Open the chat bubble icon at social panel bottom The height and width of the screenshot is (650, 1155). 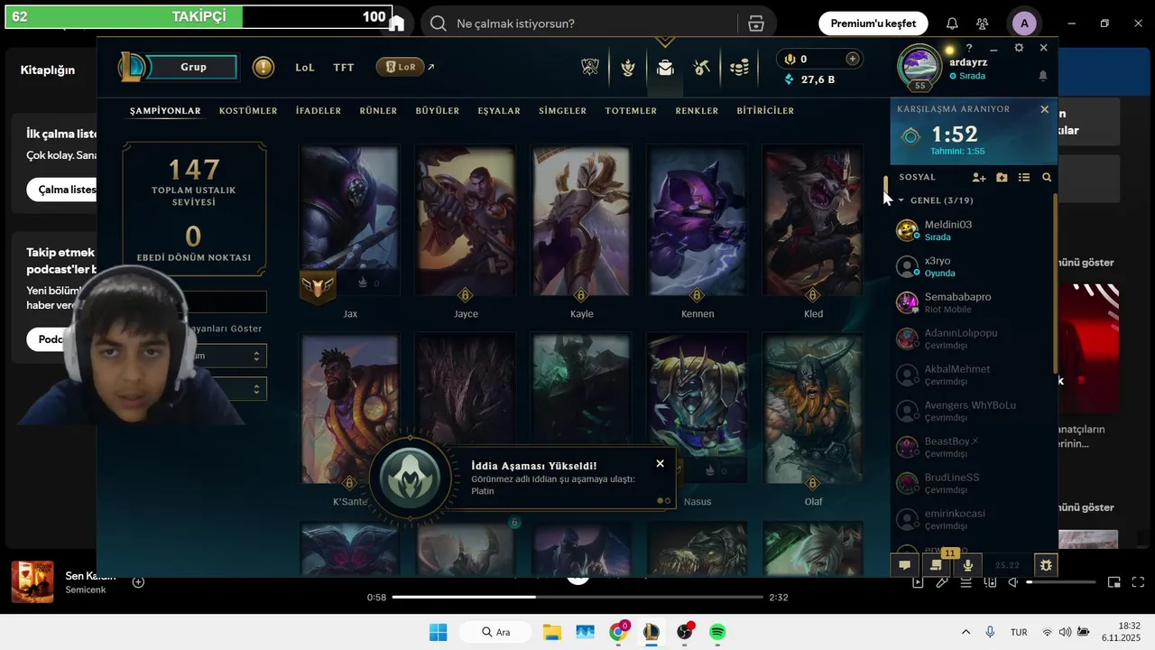[x=904, y=565]
